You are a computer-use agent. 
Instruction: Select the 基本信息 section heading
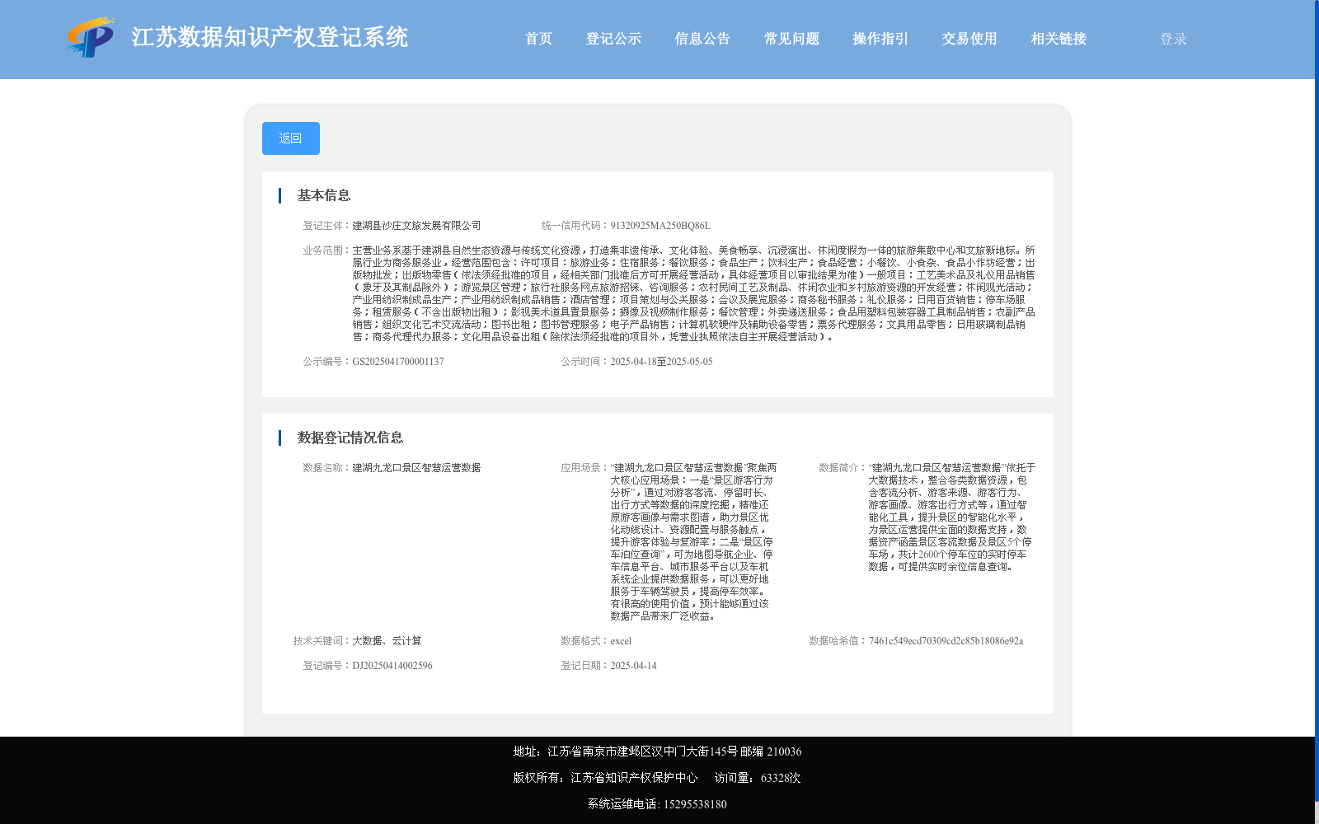pyautogui.click(x=324, y=195)
